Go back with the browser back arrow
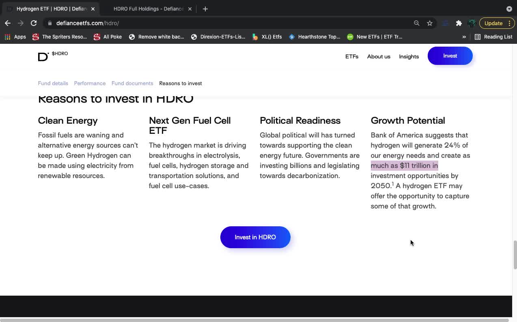This screenshot has height=322, width=517. coord(8,23)
